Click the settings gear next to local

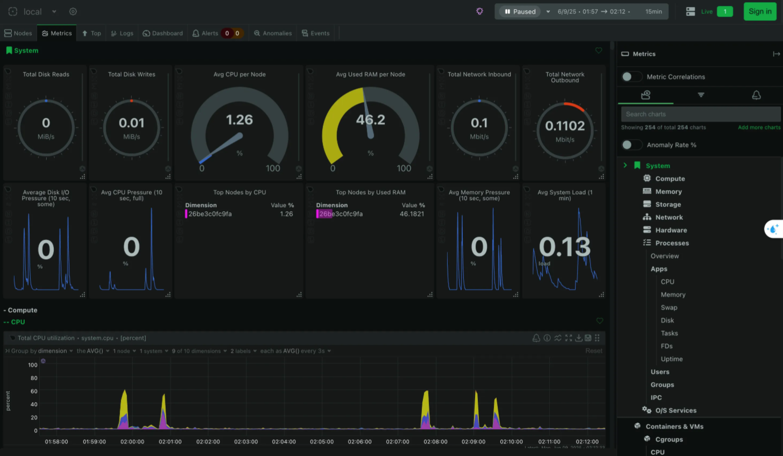(x=73, y=11)
